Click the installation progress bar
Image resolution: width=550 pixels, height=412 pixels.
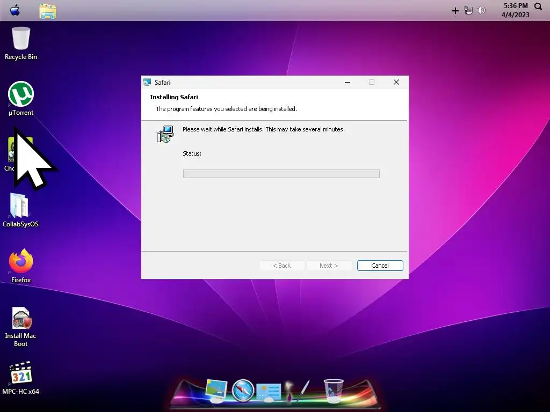281,174
